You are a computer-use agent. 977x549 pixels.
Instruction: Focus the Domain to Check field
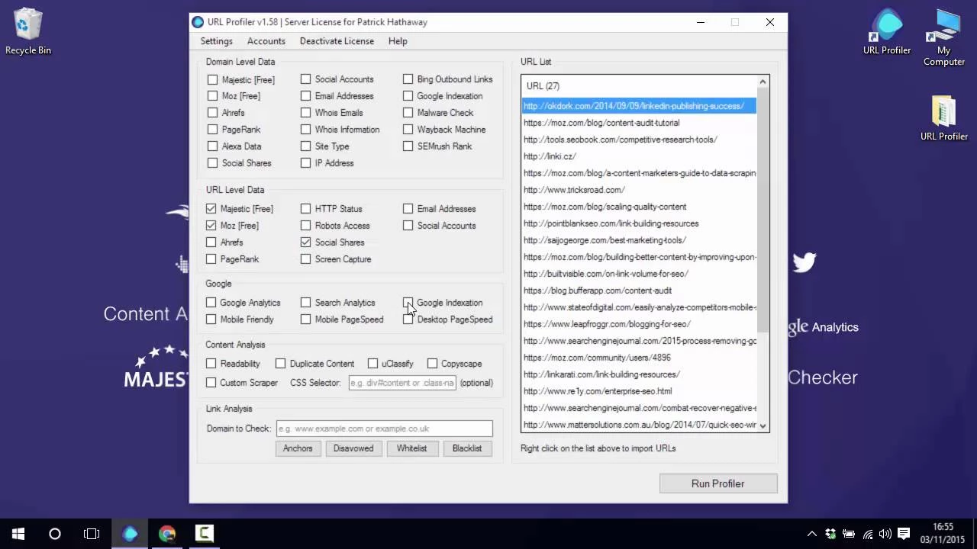(385, 429)
